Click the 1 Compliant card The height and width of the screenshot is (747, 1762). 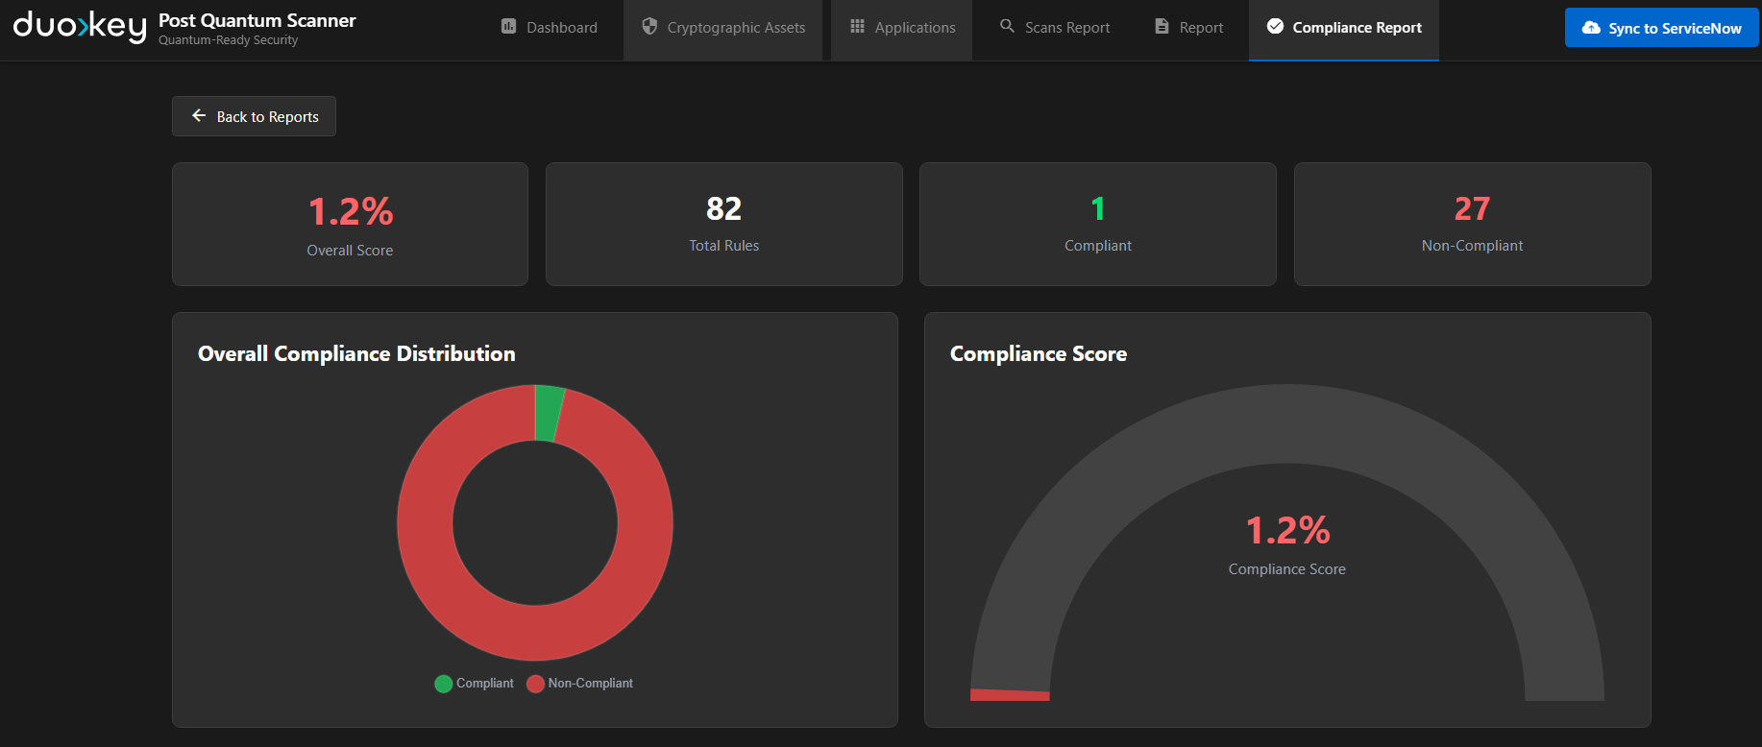pyautogui.click(x=1098, y=225)
